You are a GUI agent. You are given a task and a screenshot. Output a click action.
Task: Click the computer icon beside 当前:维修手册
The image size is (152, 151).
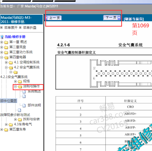(x=2, y=37)
